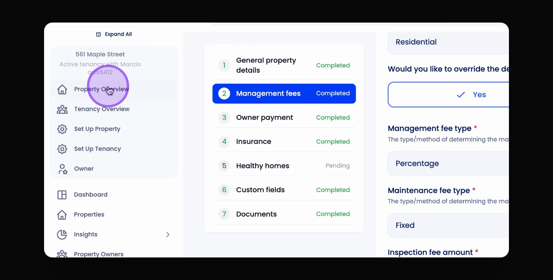Click the checkmark in Yes button

[x=461, y=94]
